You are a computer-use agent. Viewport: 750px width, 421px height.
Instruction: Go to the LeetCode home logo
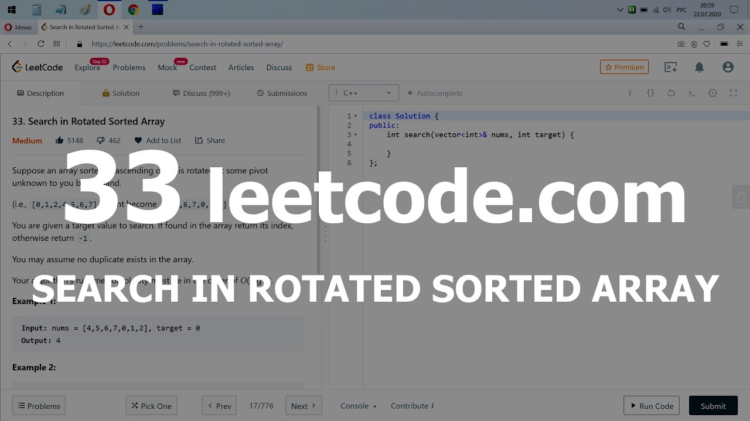tap(37, 67)
